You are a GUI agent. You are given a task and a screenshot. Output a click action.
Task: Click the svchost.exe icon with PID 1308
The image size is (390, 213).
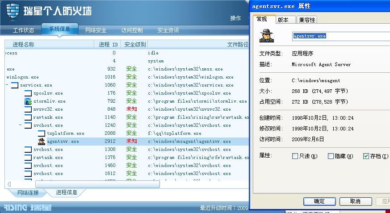click(x=28, y=150)
